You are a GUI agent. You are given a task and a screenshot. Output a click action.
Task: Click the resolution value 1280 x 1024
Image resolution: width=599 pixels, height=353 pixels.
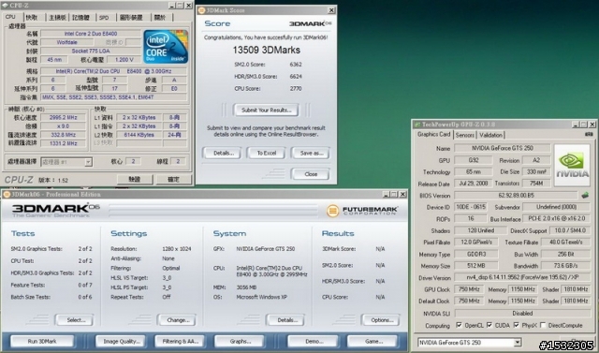tap(177, 249)
